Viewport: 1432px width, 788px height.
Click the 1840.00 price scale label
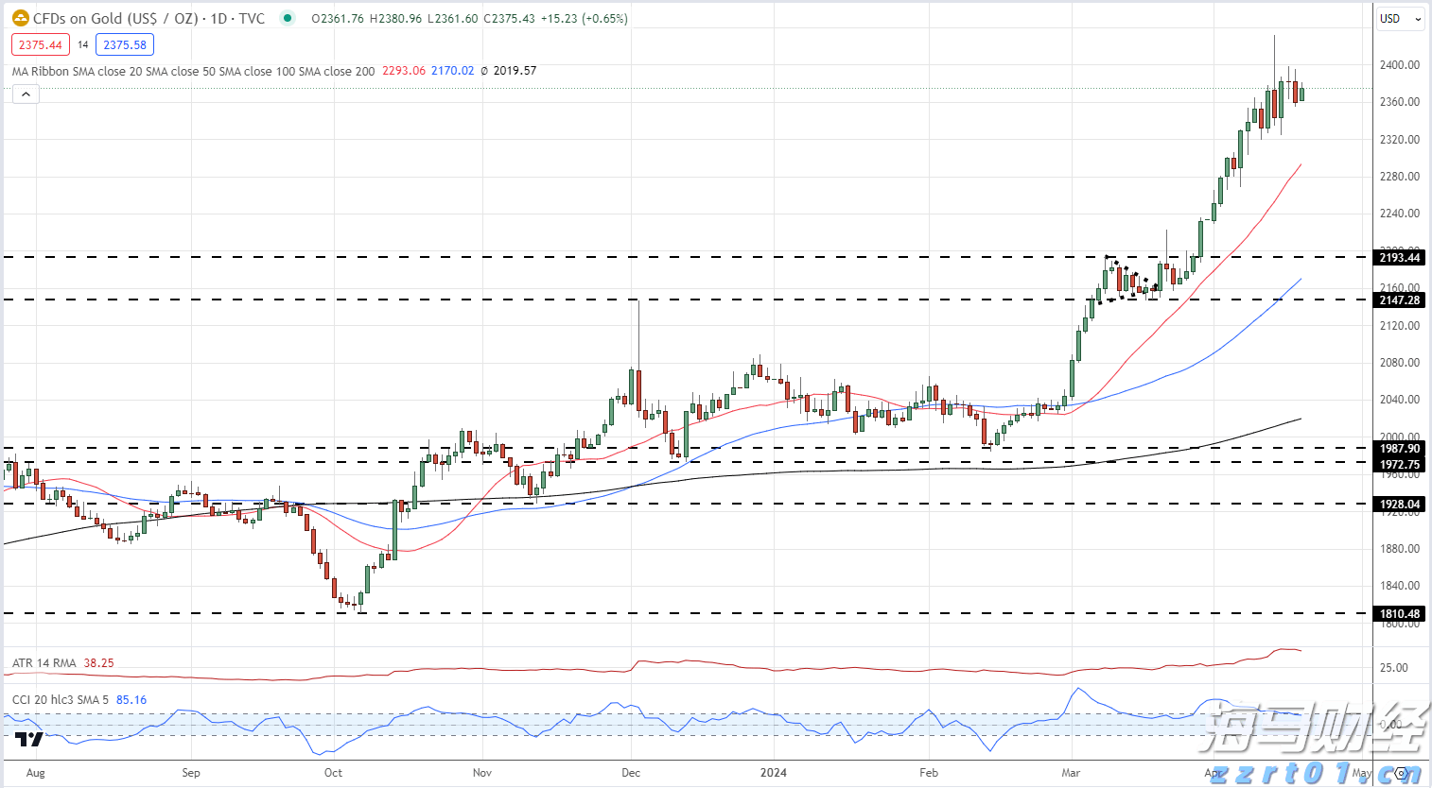1400,586
